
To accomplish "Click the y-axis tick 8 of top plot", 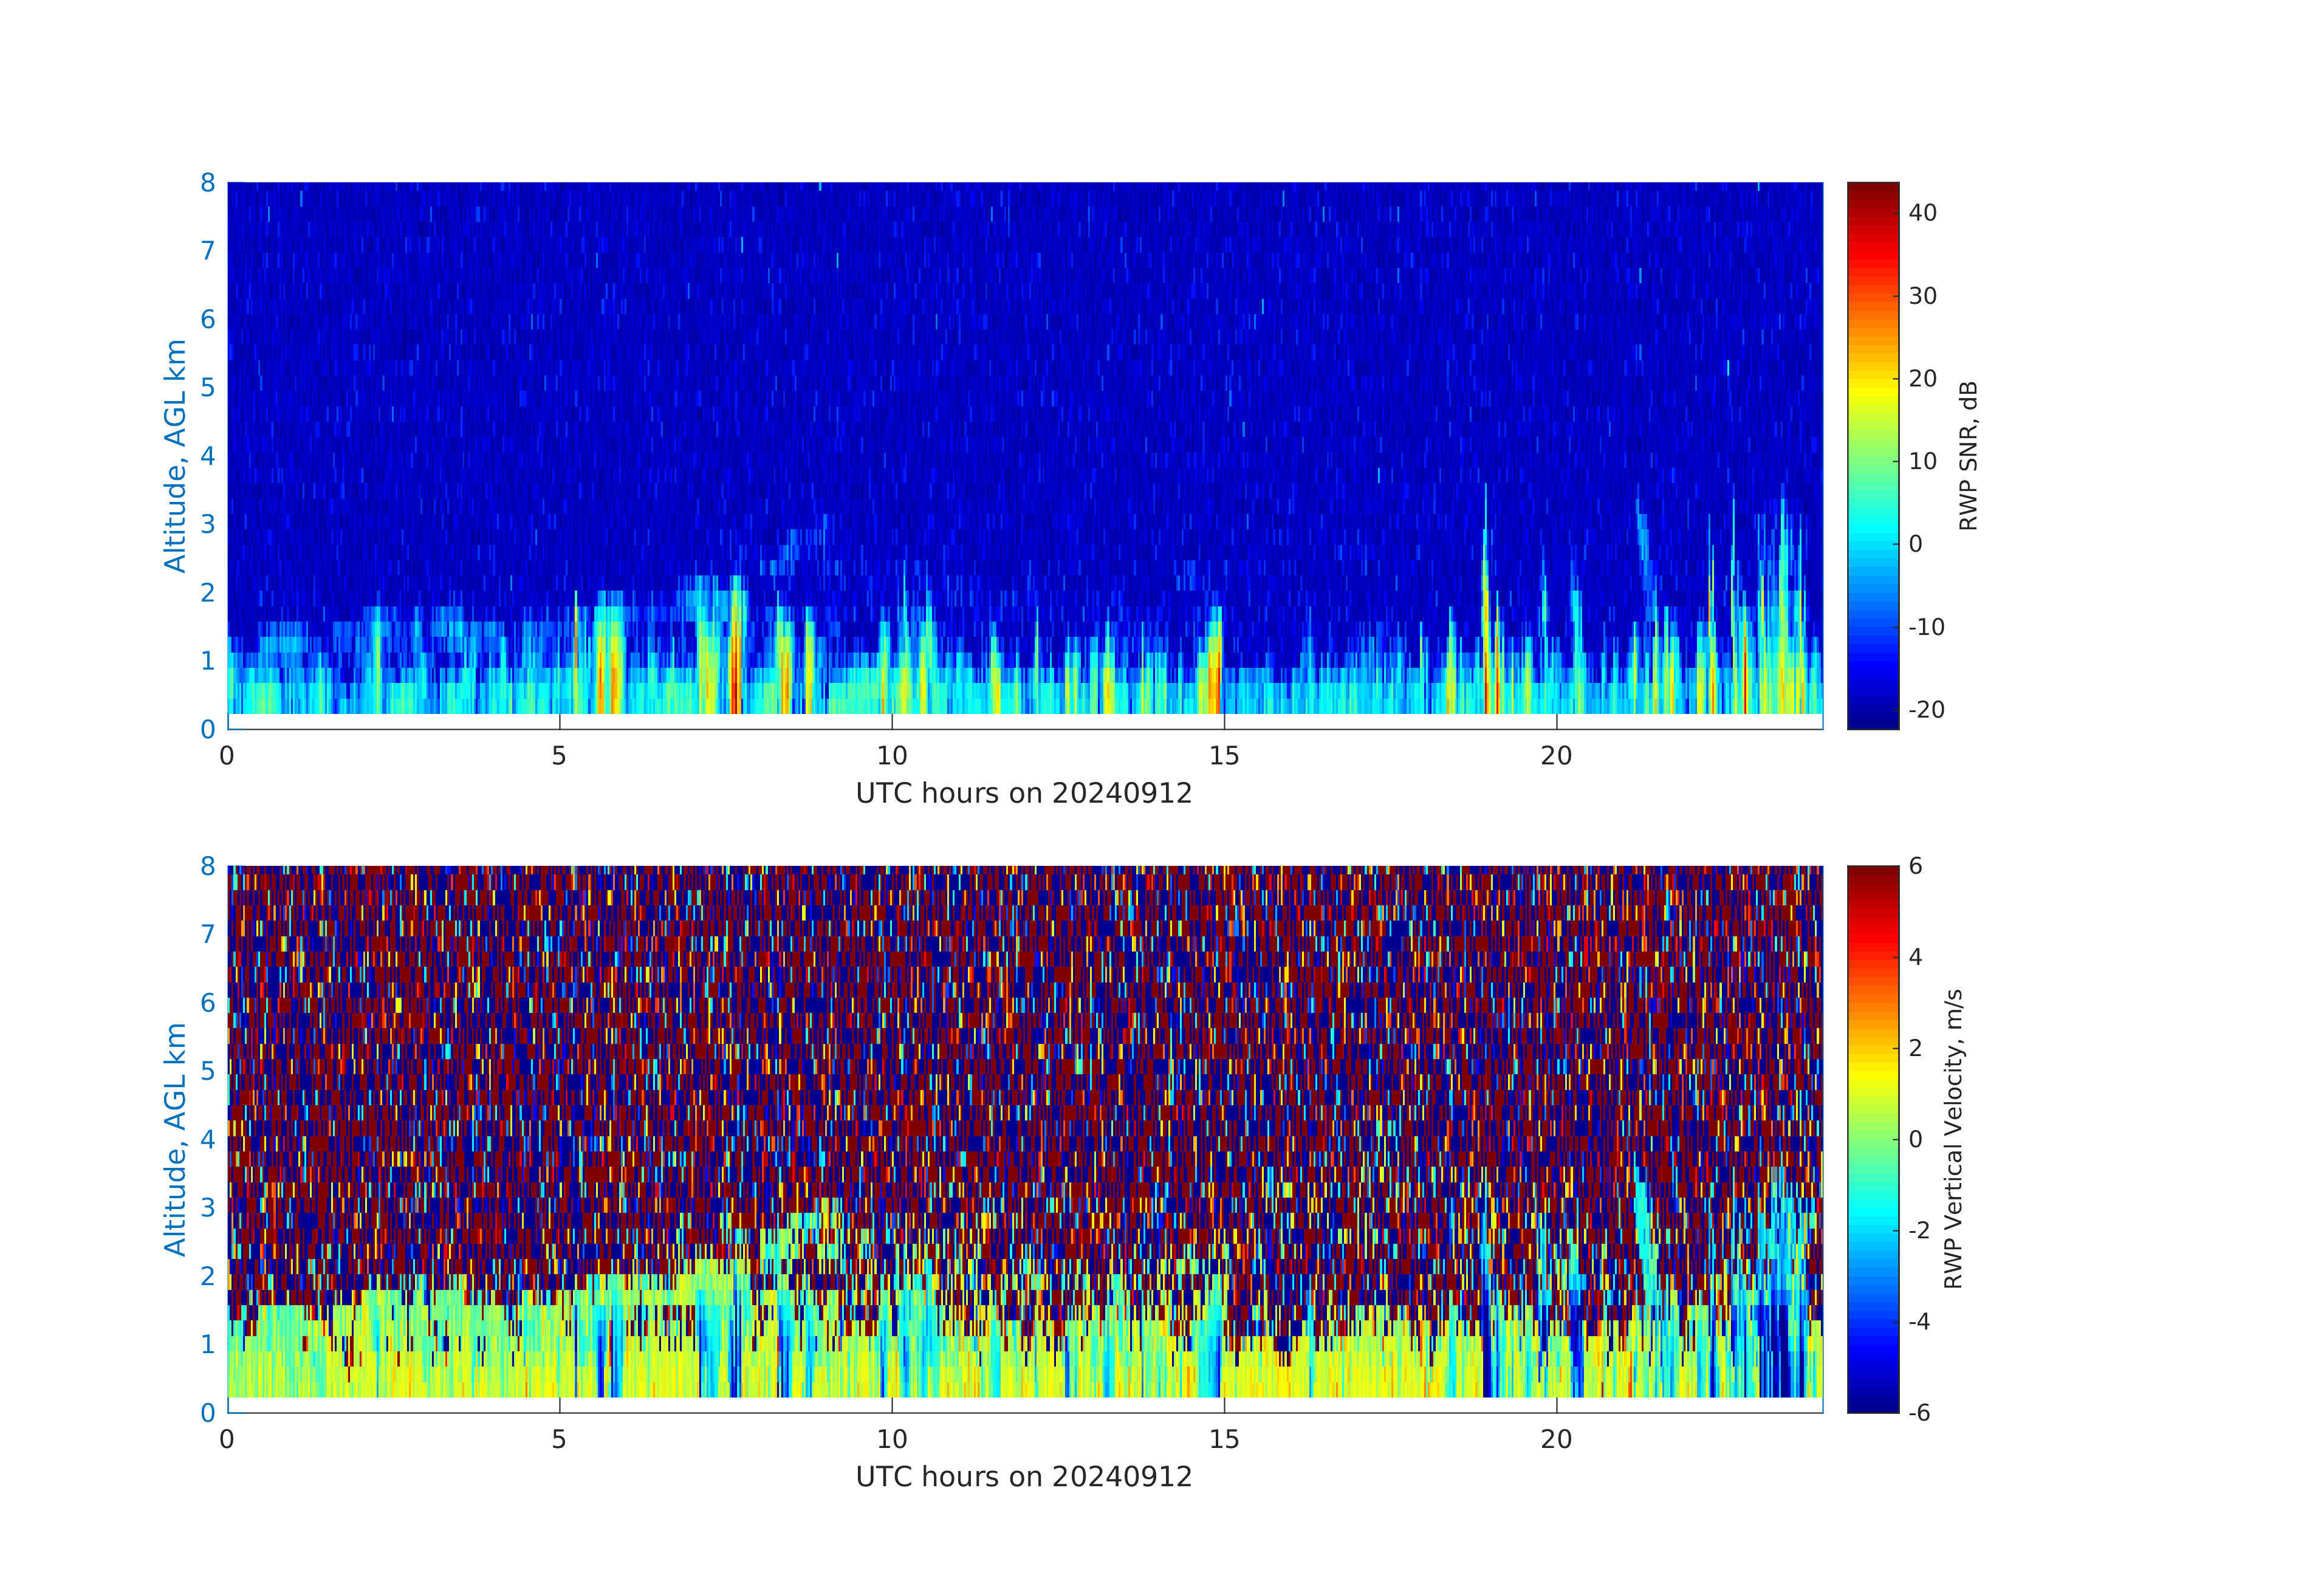I will 208,183.
